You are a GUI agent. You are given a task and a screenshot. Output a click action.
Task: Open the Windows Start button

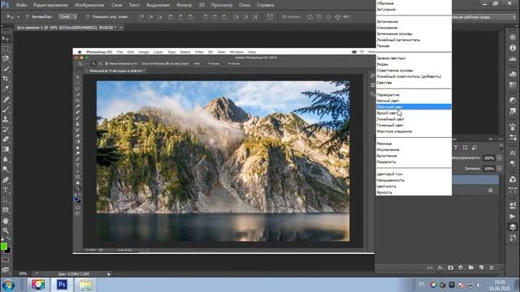8,285
